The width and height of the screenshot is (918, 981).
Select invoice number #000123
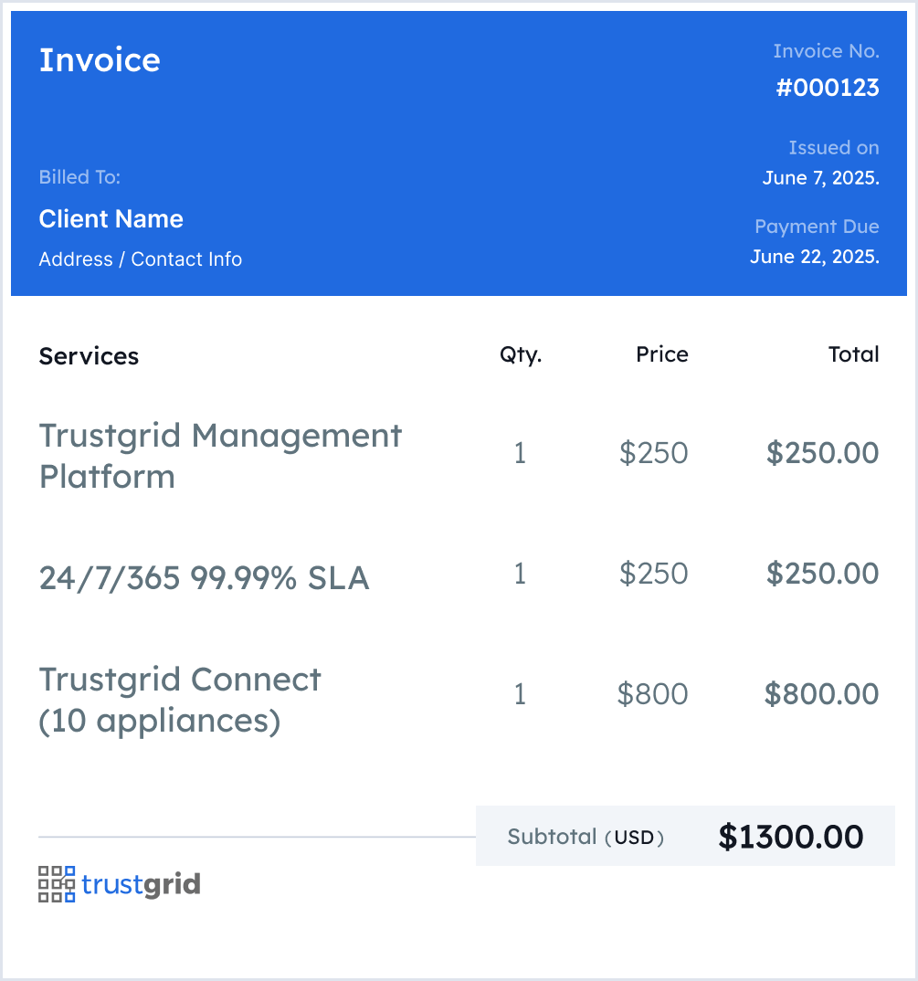(828, 88)
